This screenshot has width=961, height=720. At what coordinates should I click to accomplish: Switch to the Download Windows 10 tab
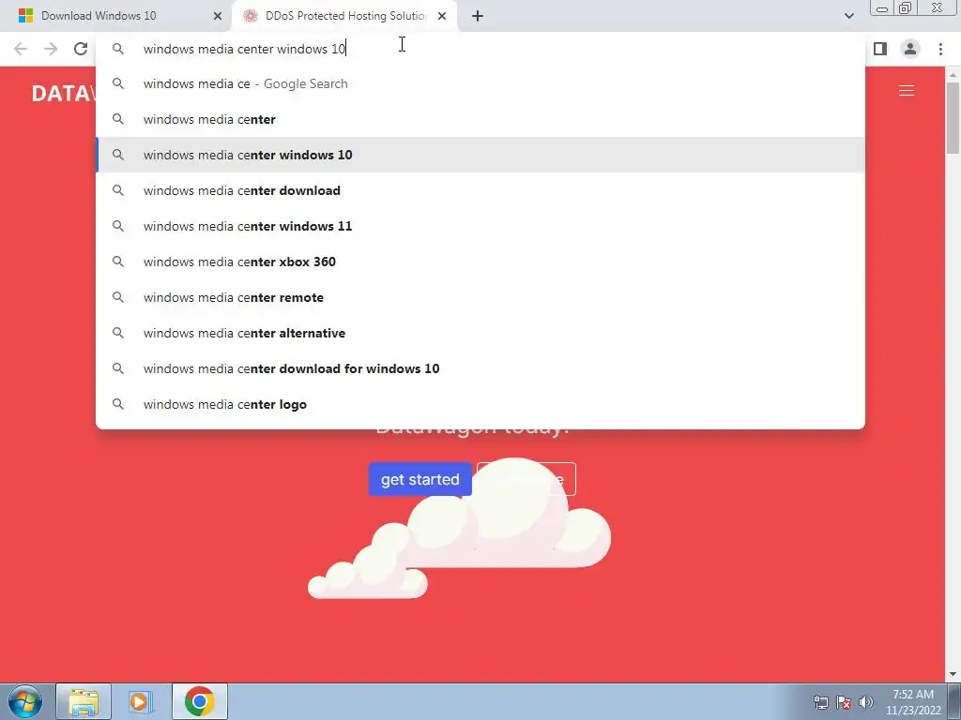pos(116,16)
